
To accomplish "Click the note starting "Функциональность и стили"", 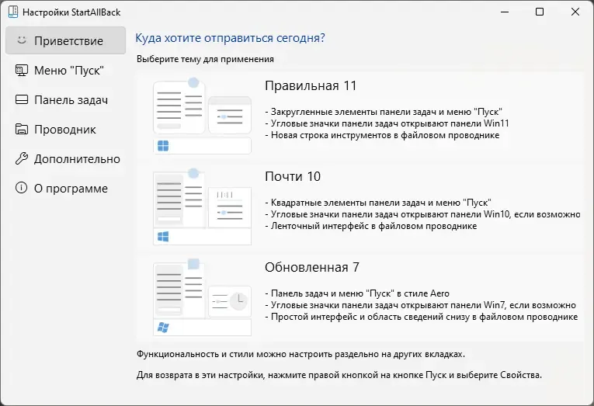I will pos(300,355).
